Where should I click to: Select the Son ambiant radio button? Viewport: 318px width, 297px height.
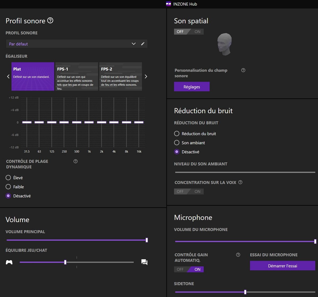pyautogui.click(x=176, y=143)
